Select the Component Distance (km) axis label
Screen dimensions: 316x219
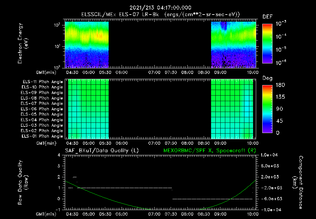coord(298,182)
